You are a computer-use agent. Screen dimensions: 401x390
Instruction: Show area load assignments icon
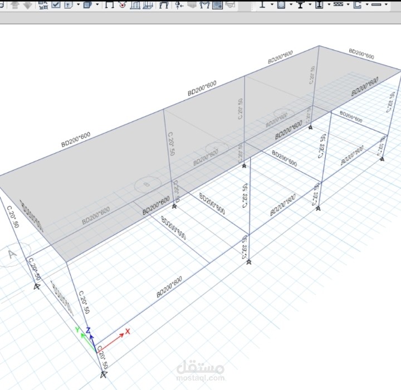[x=148, y=4]
